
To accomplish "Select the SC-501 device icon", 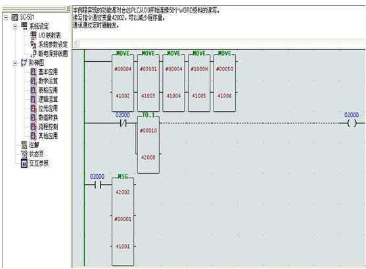I will tap(14, 17).
